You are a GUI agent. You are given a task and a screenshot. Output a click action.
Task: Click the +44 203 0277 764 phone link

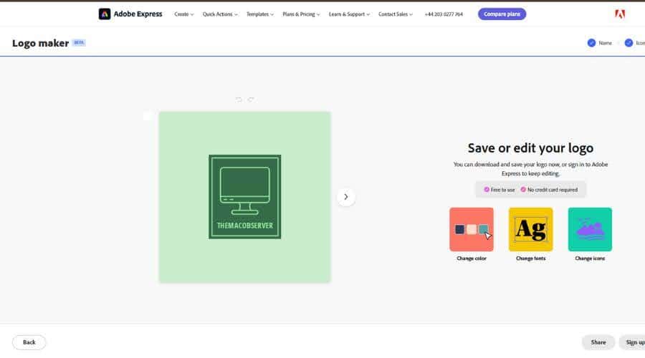[444, 14]
